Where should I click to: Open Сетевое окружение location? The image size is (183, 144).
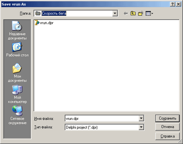(17, 115)
